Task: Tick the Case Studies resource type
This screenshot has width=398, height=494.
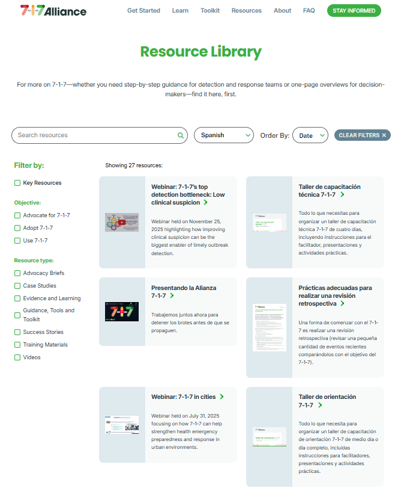Action: (17, 286)
